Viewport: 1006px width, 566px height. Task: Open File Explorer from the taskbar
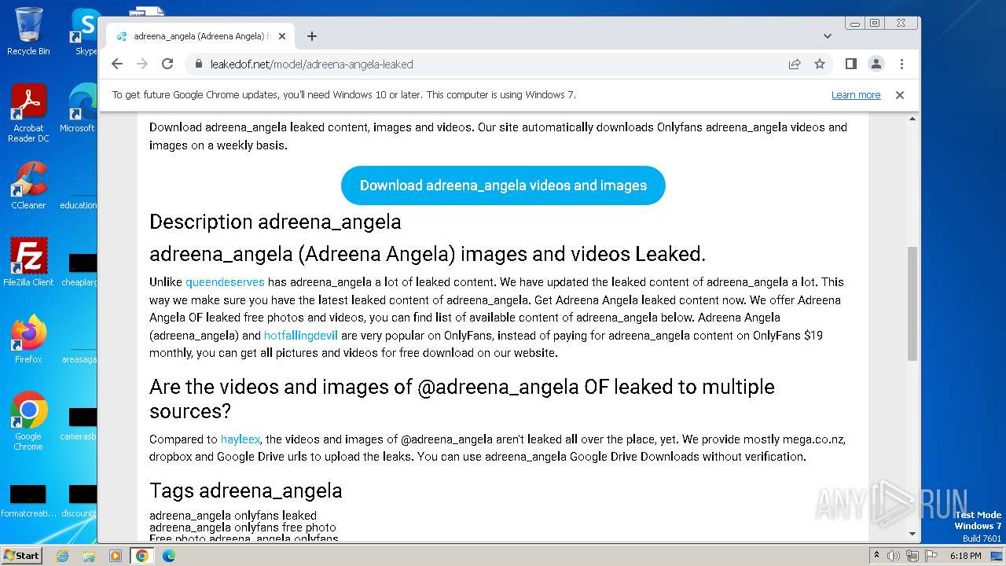tap(89, 556)
